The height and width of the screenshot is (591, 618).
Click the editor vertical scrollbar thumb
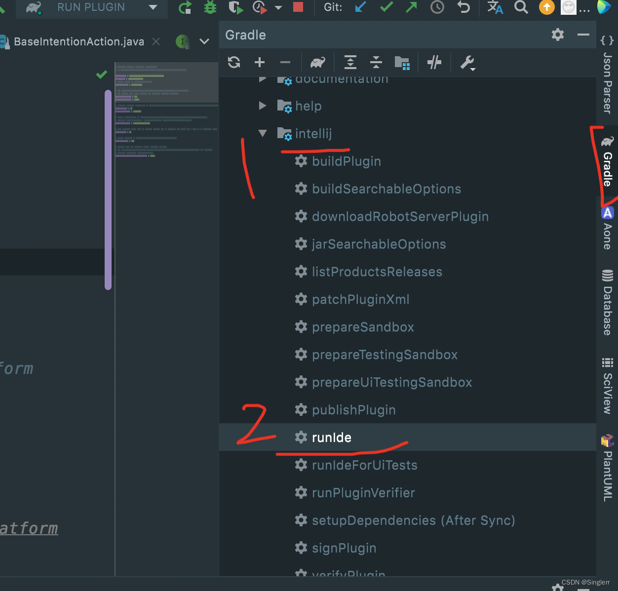coord(108,190)
